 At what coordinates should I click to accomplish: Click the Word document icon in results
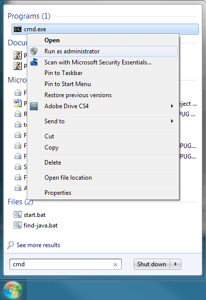pyautogui.click(x=18, y=103)
